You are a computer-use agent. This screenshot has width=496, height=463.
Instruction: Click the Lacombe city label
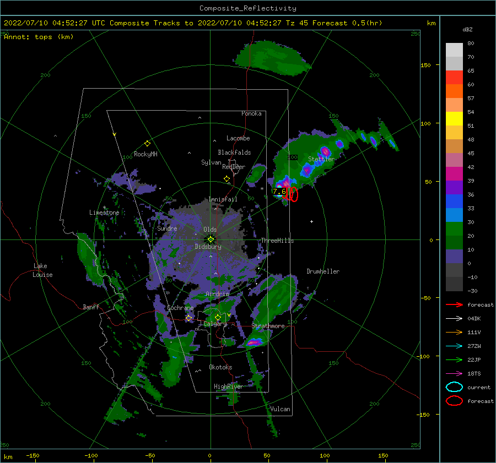[238, 138]
